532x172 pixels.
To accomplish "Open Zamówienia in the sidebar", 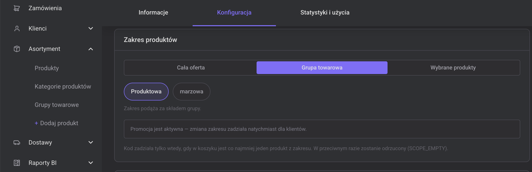I will coord(45,8).
